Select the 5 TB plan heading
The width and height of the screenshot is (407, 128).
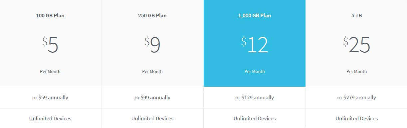(x=357, y=15)
